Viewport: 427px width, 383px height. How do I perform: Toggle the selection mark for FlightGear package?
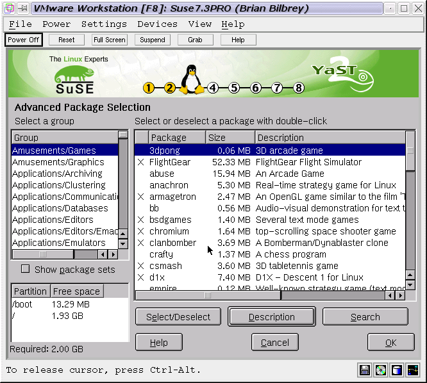141,163
